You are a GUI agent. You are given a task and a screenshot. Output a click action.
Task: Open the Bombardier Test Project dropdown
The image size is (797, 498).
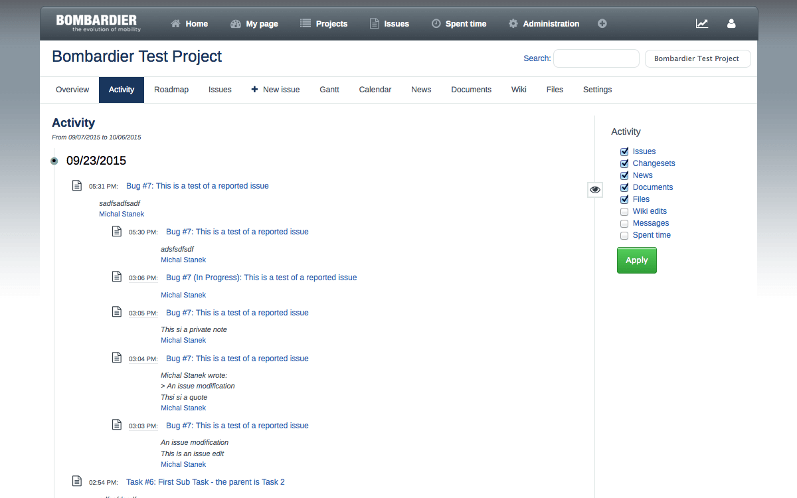pyautogui.click(x=697, y=58)
